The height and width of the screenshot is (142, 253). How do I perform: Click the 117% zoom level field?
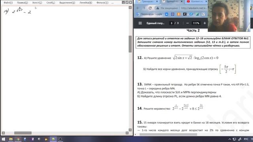pyautogui.click(x=196, y=23)
